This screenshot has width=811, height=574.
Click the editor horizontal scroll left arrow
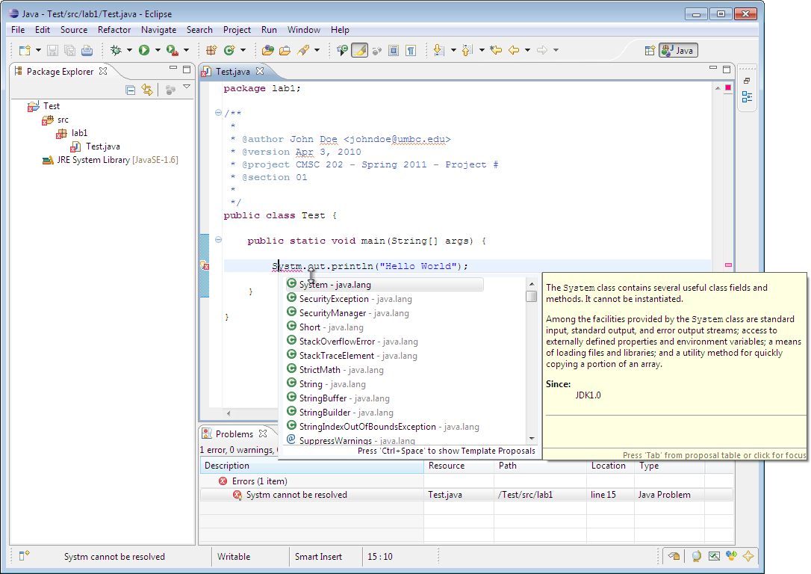[229, 413]
